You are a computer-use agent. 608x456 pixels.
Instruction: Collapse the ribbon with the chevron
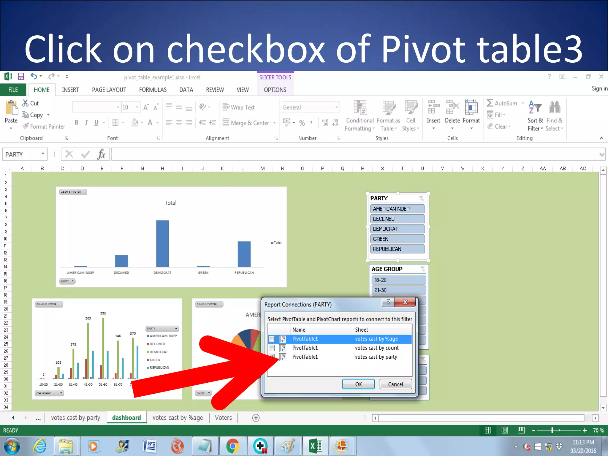[x=601, y=138]
